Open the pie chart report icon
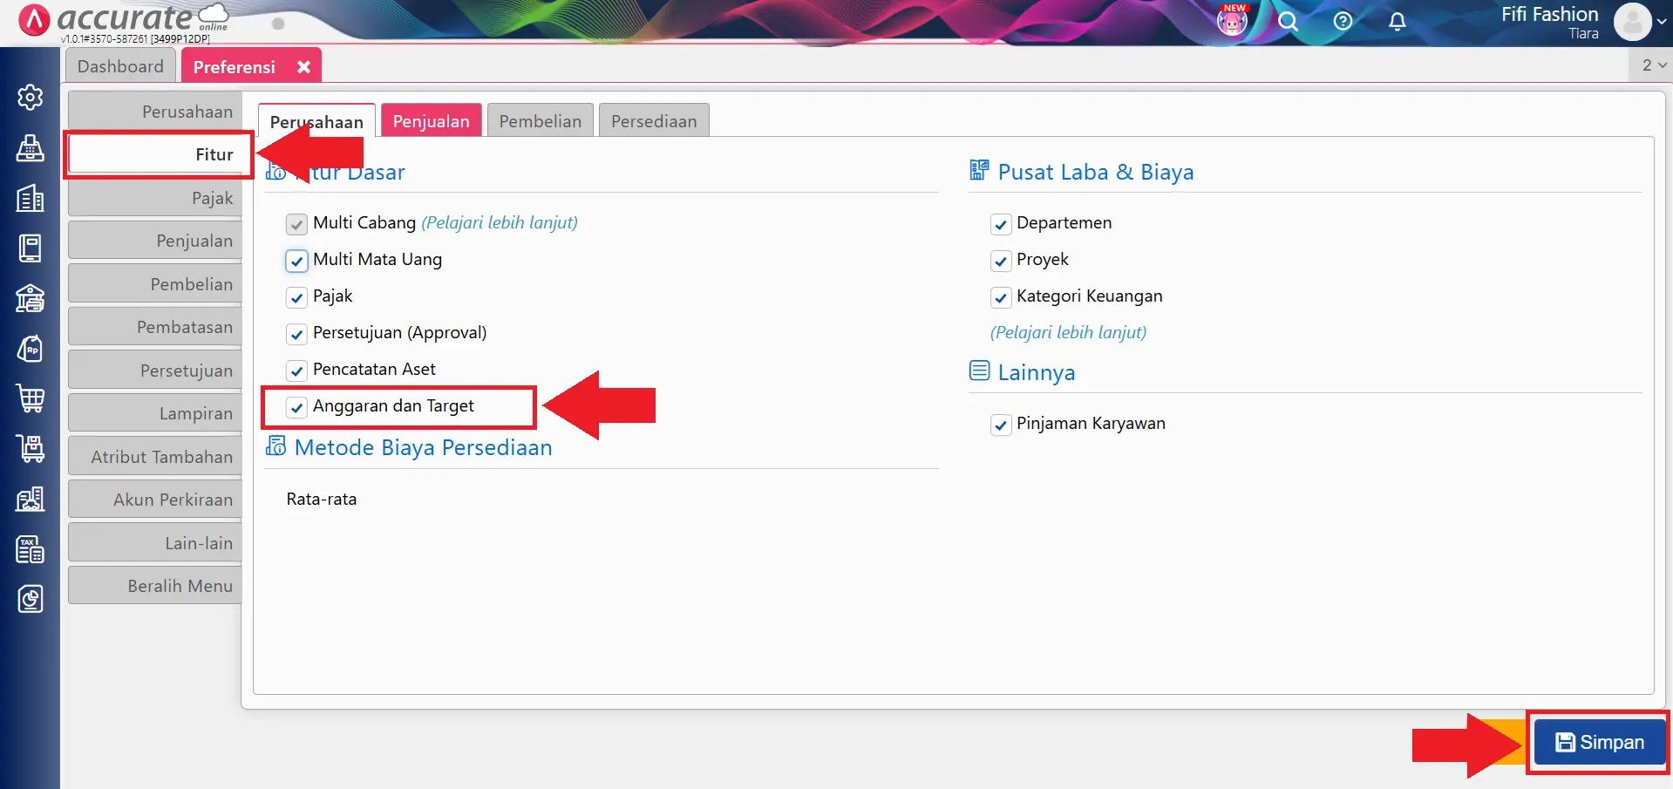Viewport: 1673px width, 789px height. [x=31, y=599]
